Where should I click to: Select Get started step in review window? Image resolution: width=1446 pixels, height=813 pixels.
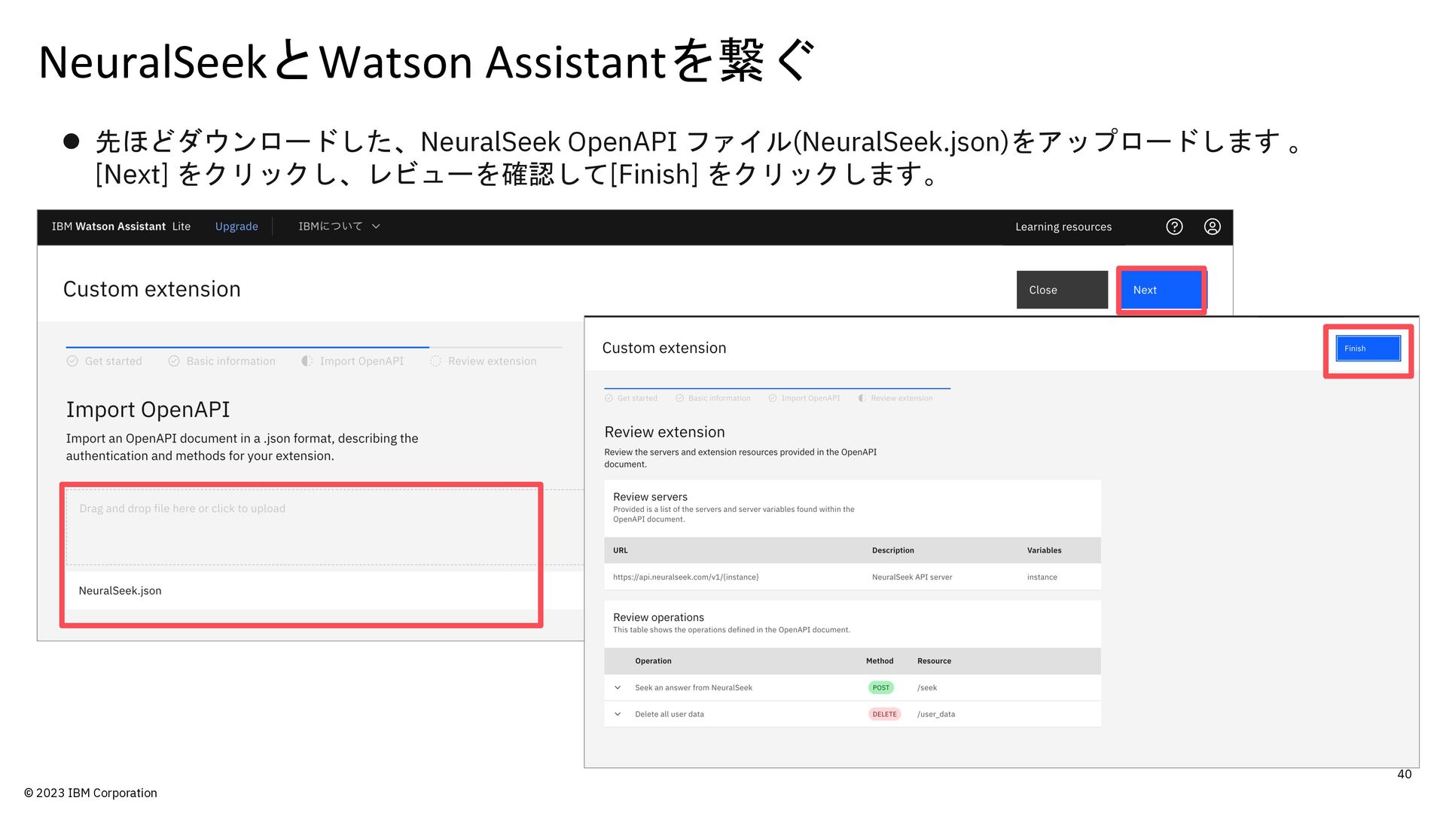click(x=631, y=398)
